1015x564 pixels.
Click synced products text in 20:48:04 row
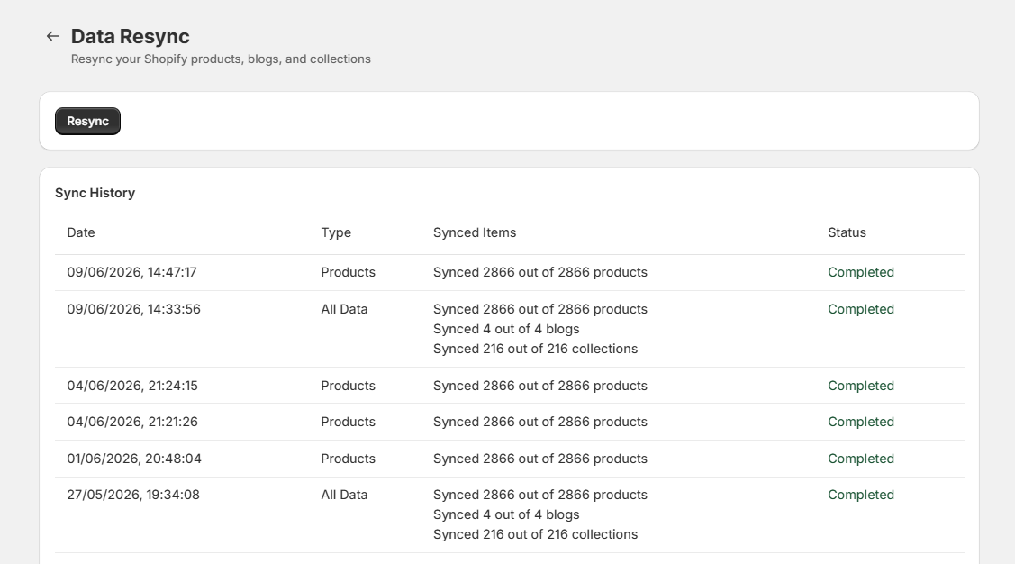[539, 459]
